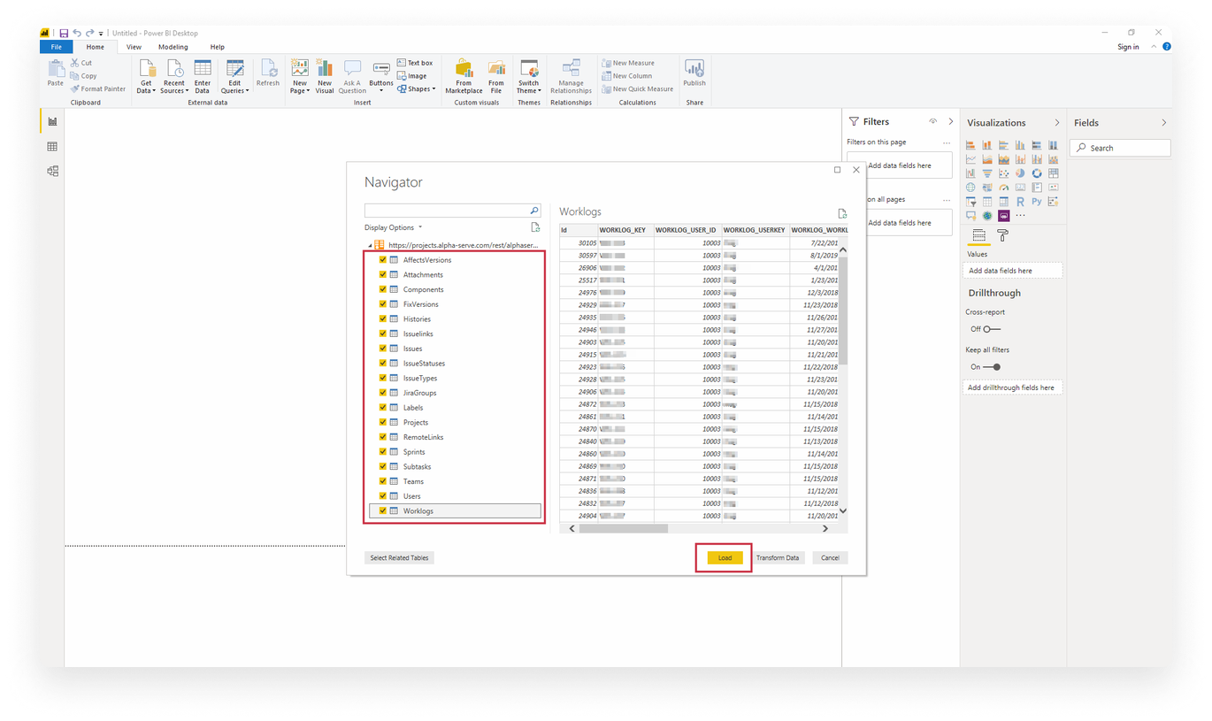This screenshot has width=1212, height=721.
Task: Insert an Image from ribbon
Action: pyautogui.click(x=412, y=76)
